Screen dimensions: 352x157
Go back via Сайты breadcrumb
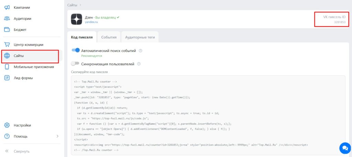click(72, 5)
